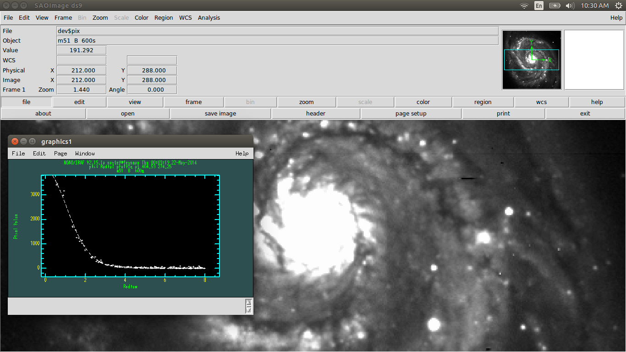Click the Physical Y field 288.000

point(152,71)
